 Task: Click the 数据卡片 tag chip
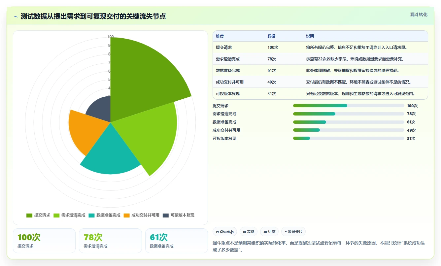[x=293, y=232]
